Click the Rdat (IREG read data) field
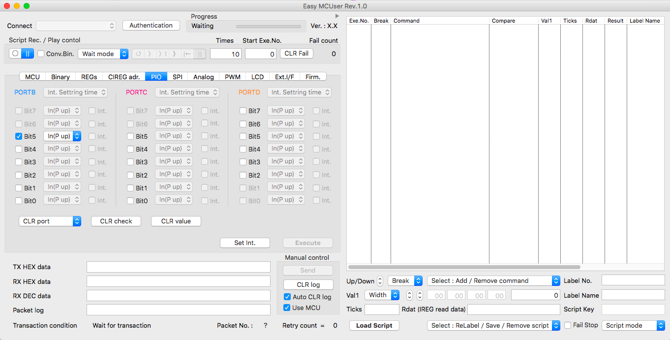Screen dimensions: 670x340 [x=514, y=309]
